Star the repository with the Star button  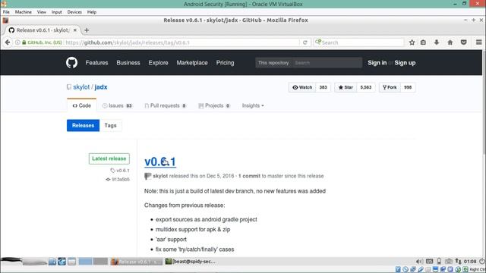pyautogui.click(x=346, y=87)
